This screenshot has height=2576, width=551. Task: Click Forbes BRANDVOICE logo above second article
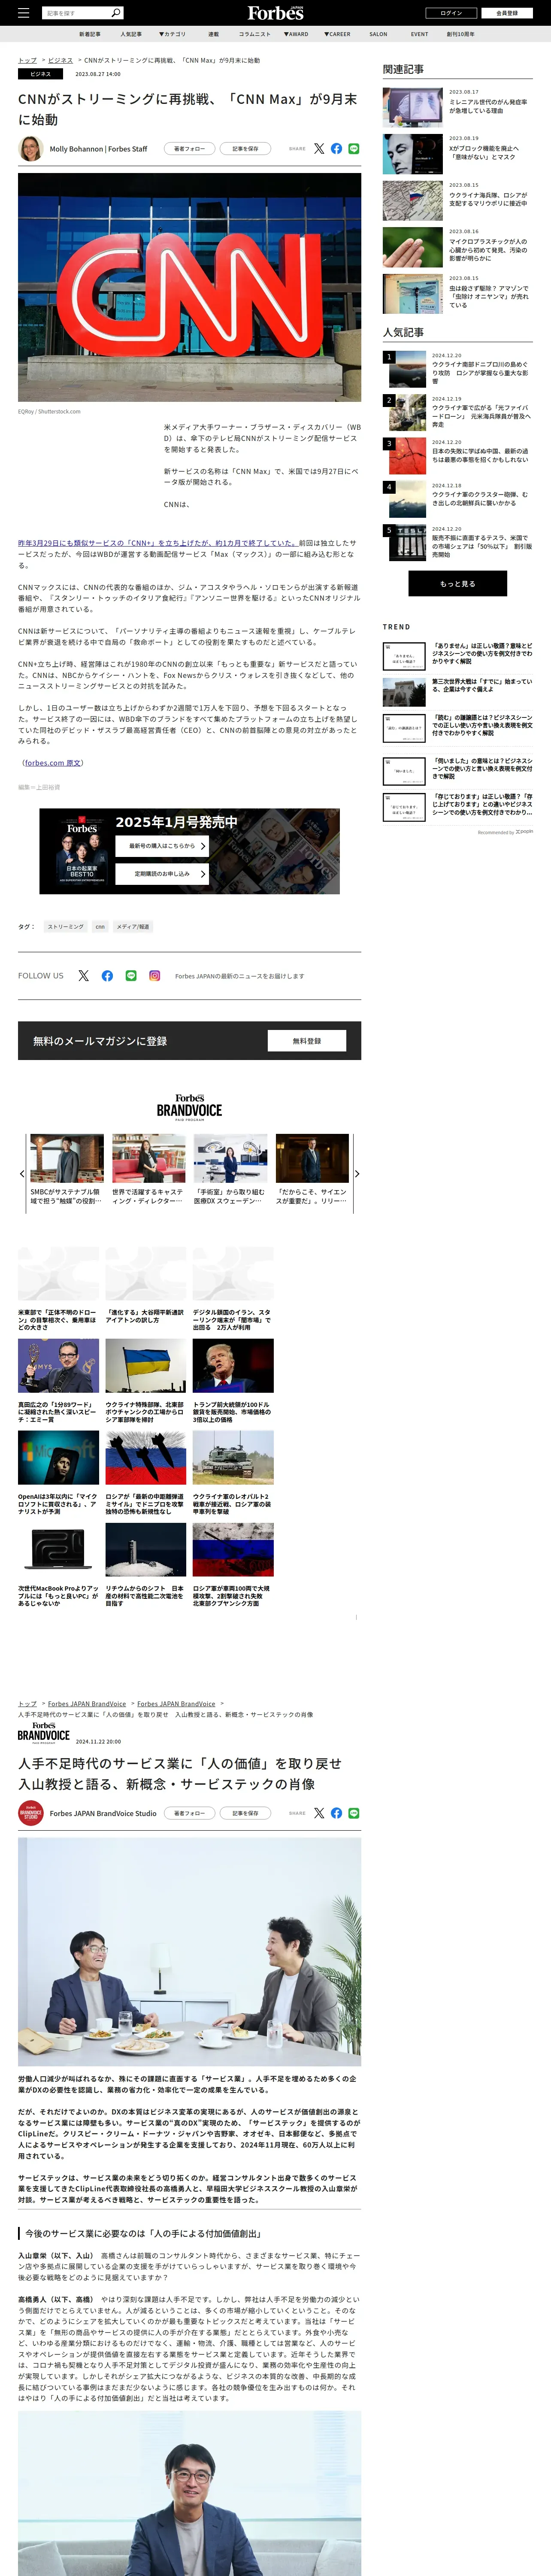tap(44, 1733)
